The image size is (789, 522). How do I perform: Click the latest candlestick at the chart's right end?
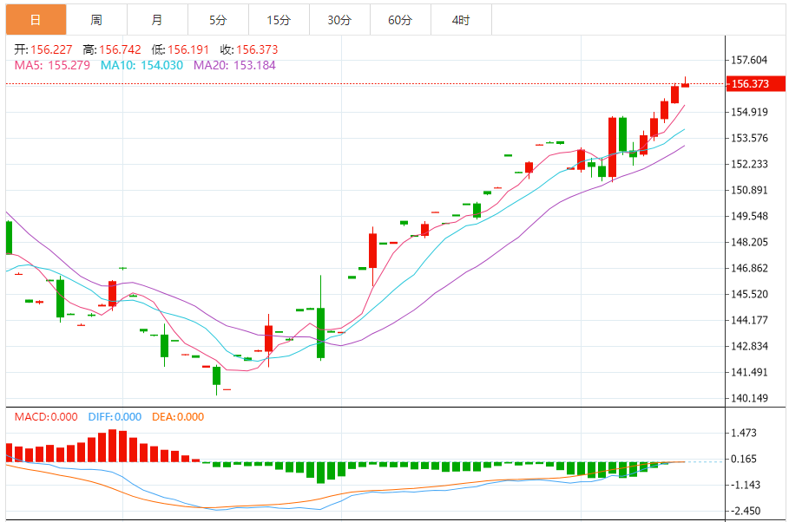[x=685, y=84]
